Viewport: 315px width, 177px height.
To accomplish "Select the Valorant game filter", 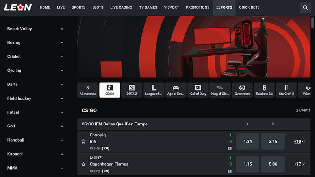I will coord(304,90).
